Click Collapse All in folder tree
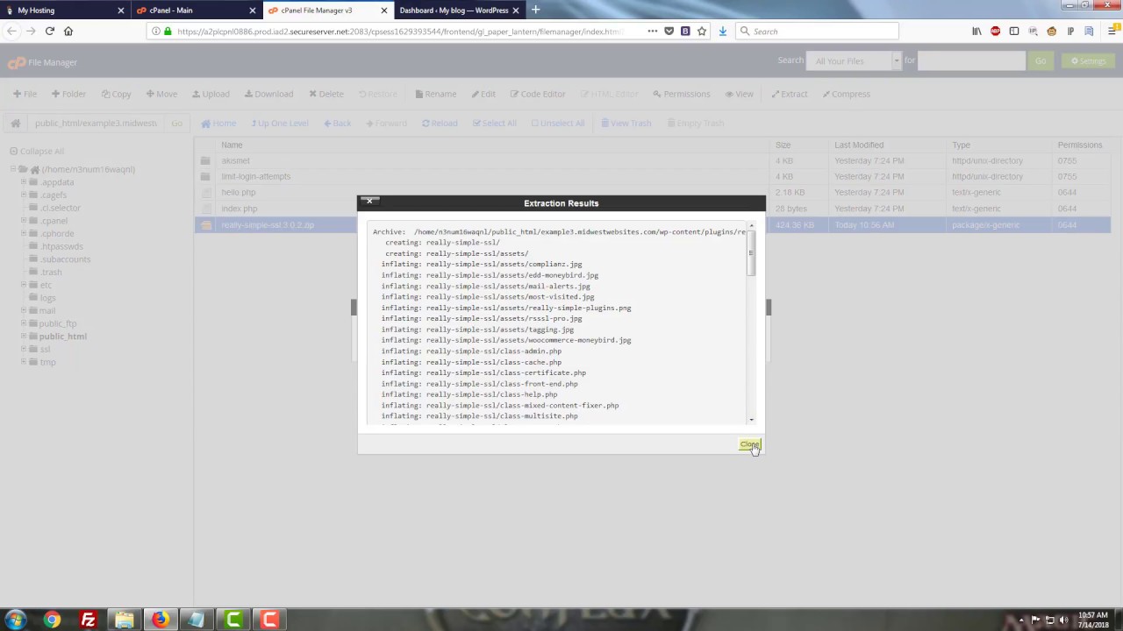 37,152
